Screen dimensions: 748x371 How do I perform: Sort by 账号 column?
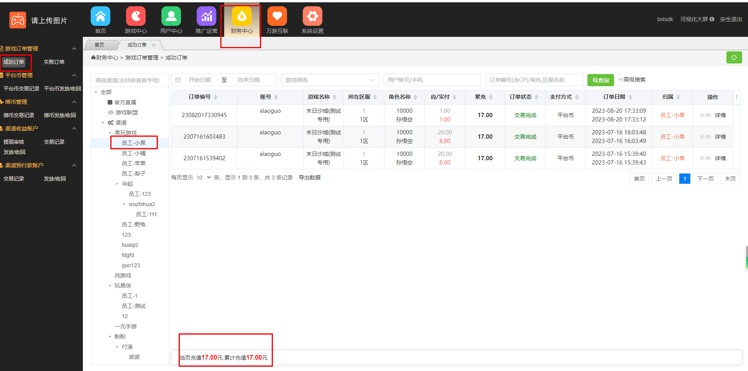click(276, 97)
